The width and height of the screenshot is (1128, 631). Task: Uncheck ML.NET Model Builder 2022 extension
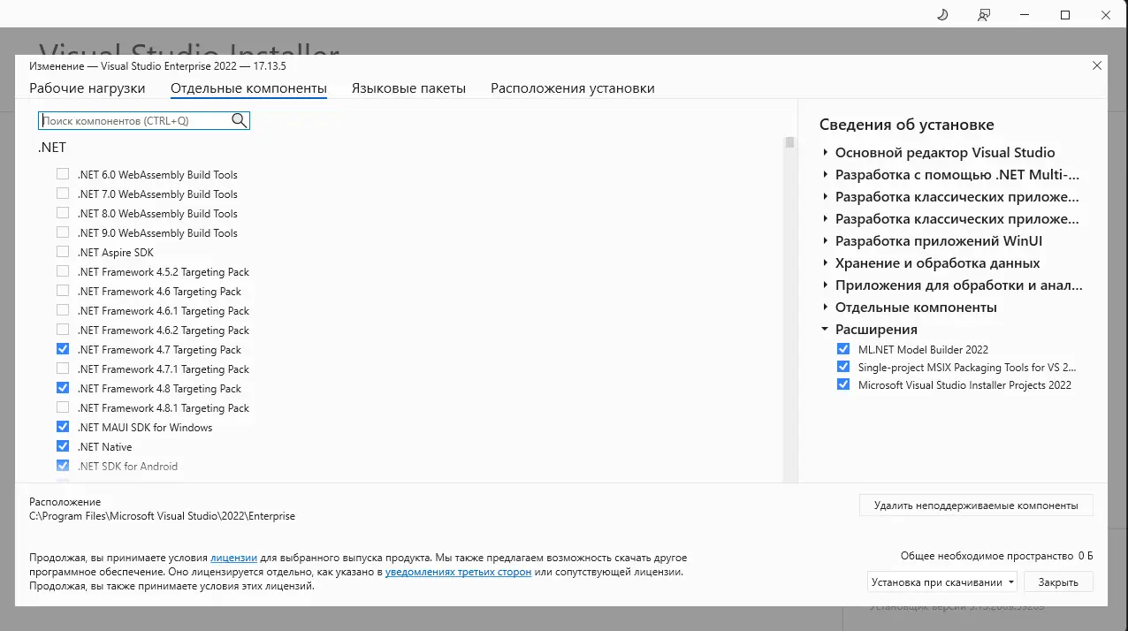coord(842,349)
